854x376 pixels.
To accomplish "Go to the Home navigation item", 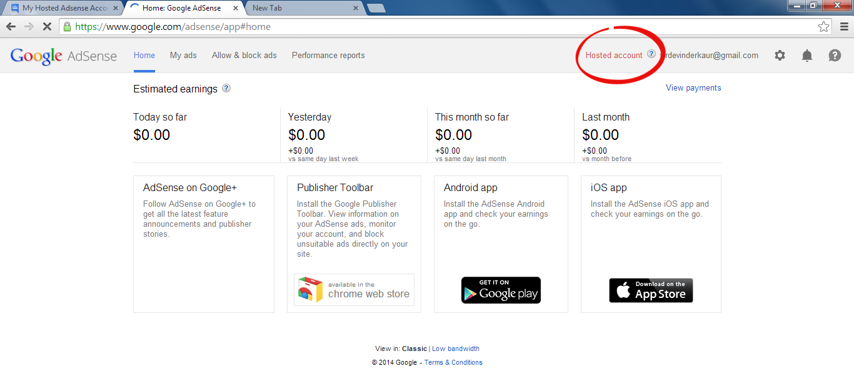I will pos(144,55).
